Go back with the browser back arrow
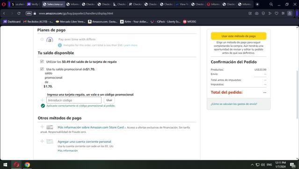 click(x=4, y=14)
